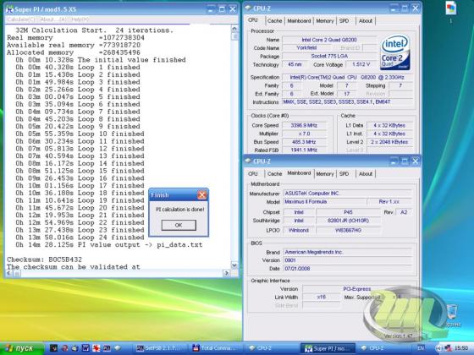
Task: Click the CPU-Z quick launch icon
Action: [x=118, y=348]
